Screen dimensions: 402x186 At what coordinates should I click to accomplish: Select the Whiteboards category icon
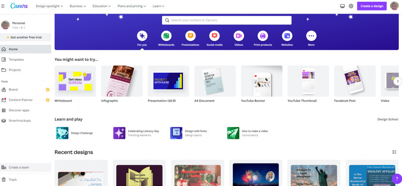click(166, 36)
